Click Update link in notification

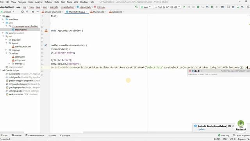pos(202,129)
